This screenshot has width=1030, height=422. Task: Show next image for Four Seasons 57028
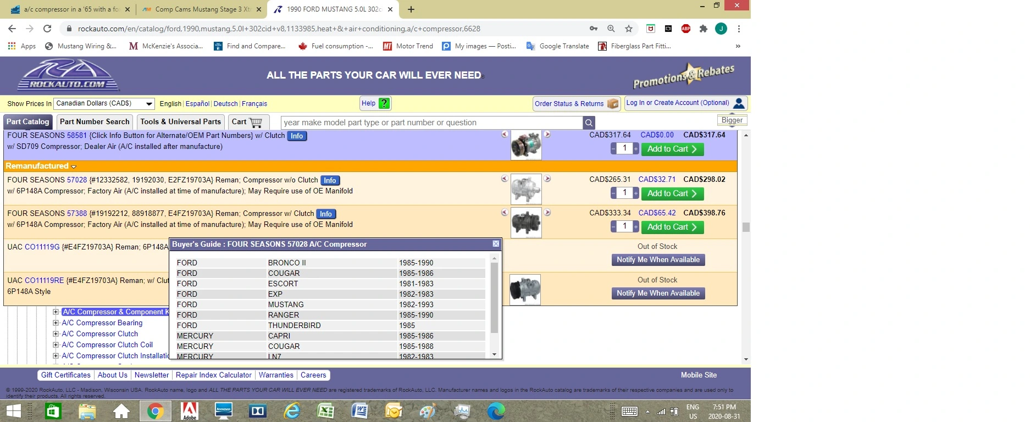547,179
